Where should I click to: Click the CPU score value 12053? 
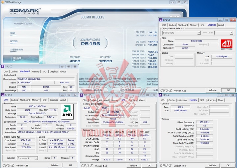[x=106, y=61]
